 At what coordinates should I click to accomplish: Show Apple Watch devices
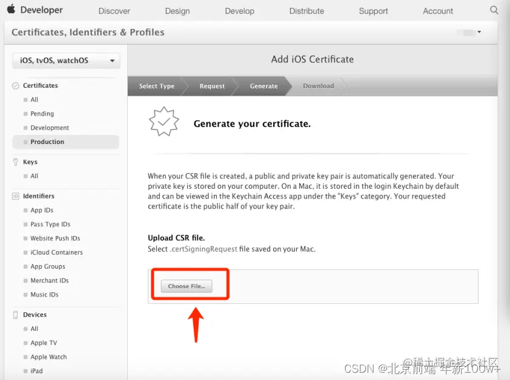click(48, 356)
